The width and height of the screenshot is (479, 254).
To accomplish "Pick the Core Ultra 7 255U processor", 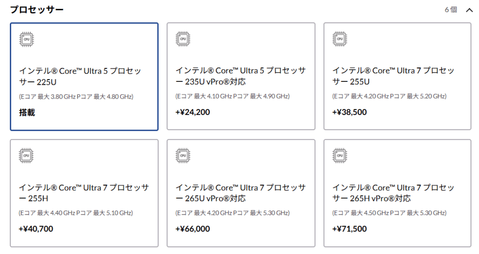I will [x=397, y=77].
